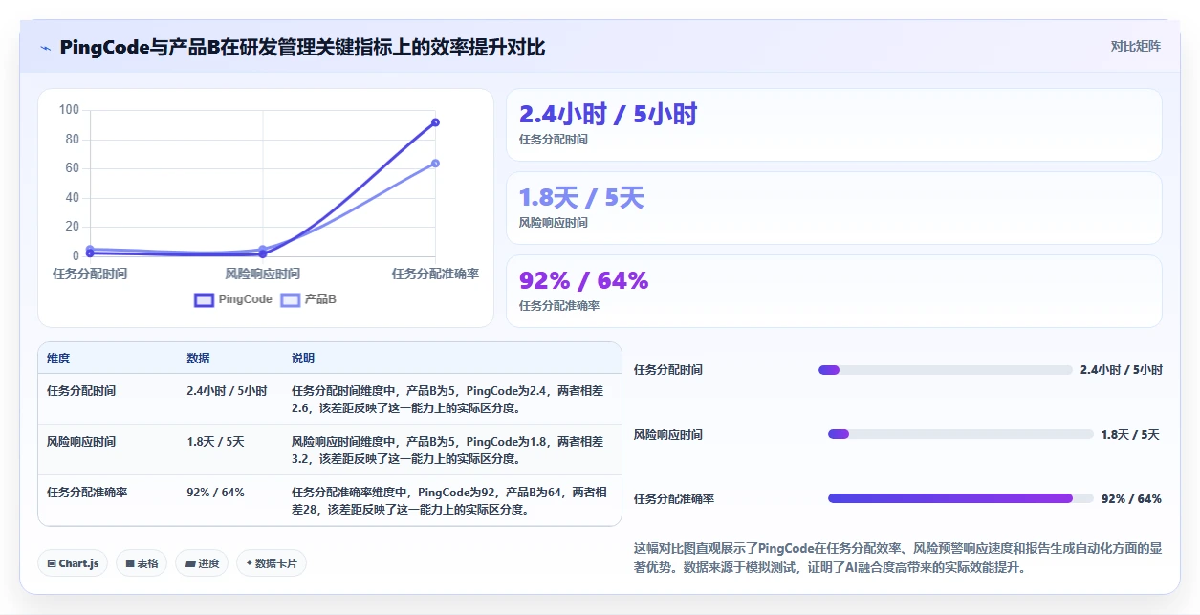1200x615 pixels.
Task: Click the summary paragraph starting 这幅对比图
Action: pos(898,558)
